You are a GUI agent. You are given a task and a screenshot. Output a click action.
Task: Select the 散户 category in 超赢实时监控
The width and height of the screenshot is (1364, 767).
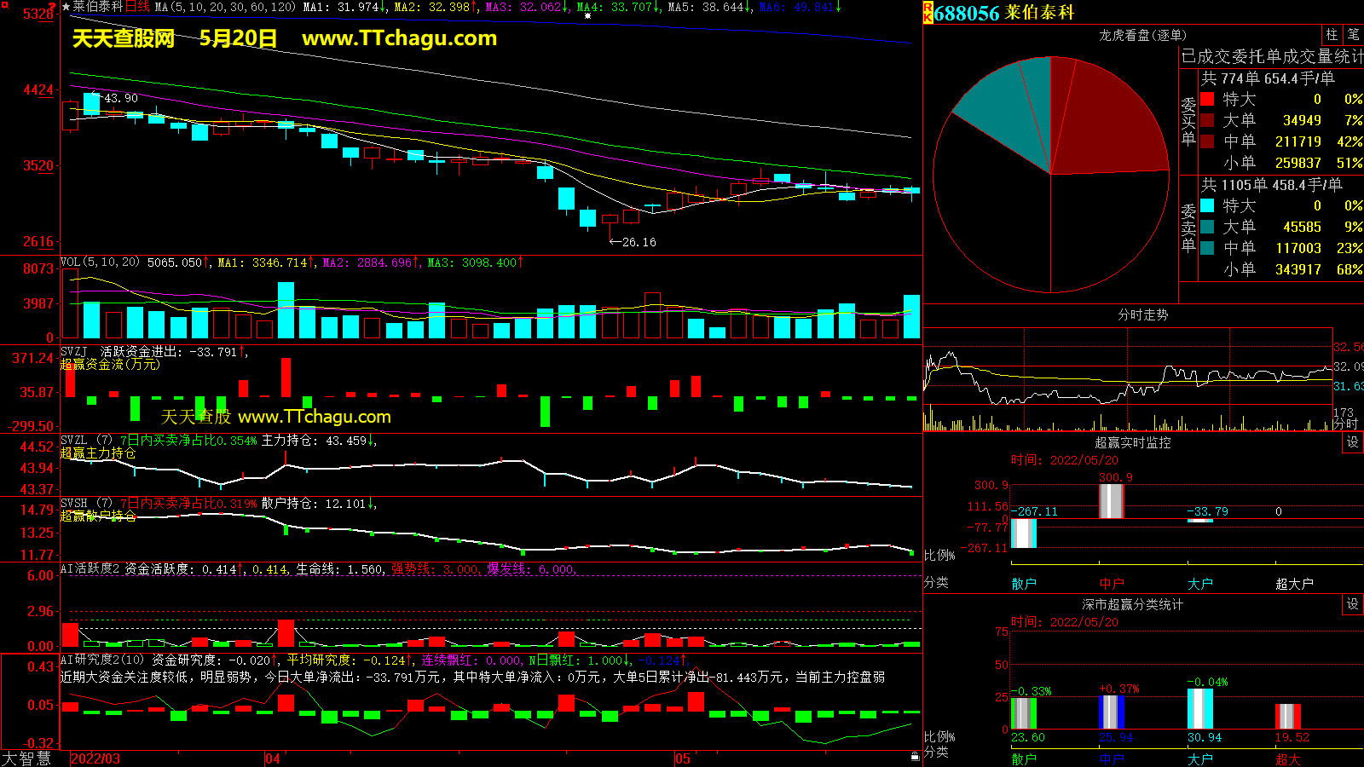click(x=1024, y=584)
